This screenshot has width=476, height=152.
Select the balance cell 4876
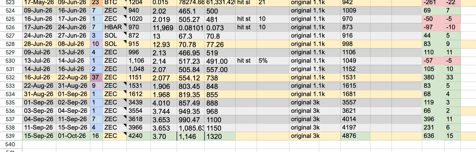pyautogui.click(x=355, y=136)
